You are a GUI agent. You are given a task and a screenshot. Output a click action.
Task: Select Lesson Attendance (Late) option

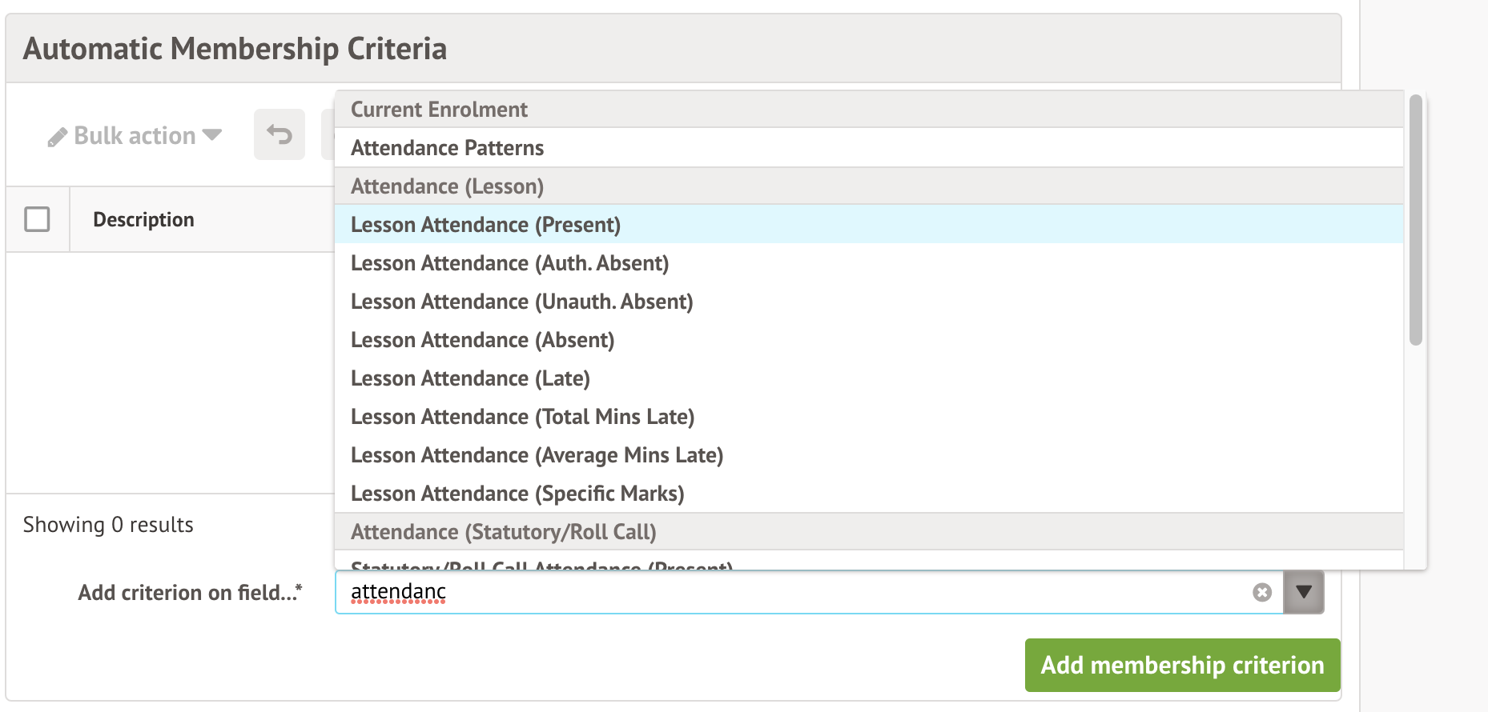tap(470, 378)
